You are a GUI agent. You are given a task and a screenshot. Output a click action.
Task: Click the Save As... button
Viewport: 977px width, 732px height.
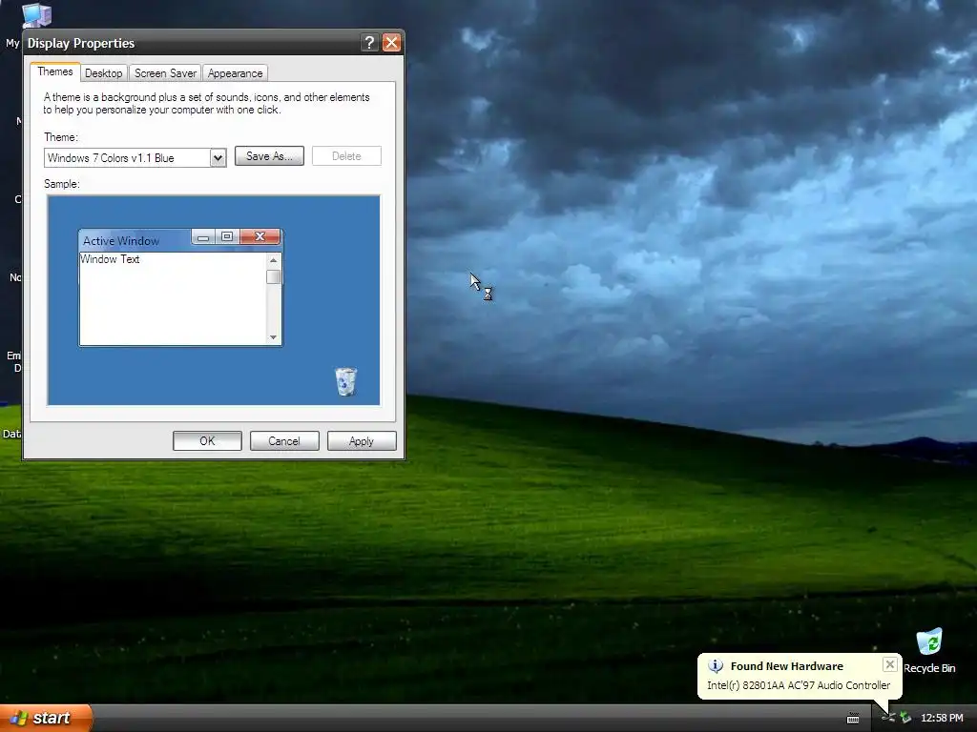(x=269, y=156)
